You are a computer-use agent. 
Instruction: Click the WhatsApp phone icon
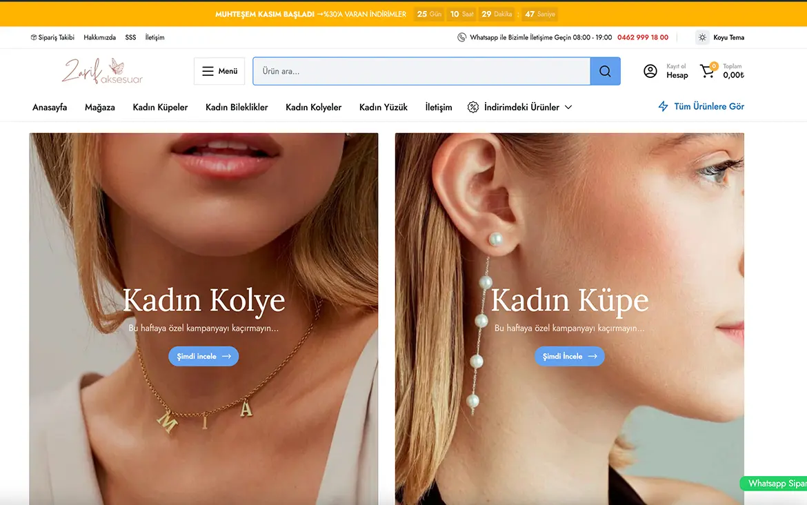pyautogui.click(x=461, y=37)
